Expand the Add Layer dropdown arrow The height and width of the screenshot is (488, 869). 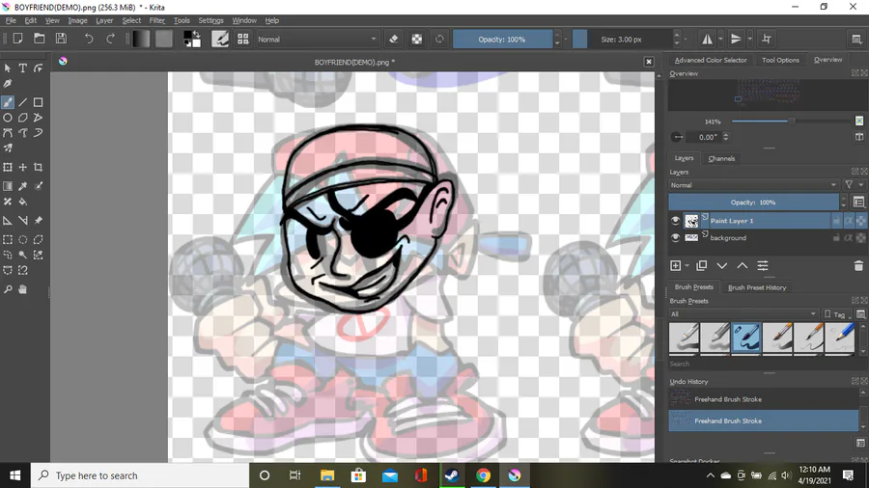pos(687,266)
